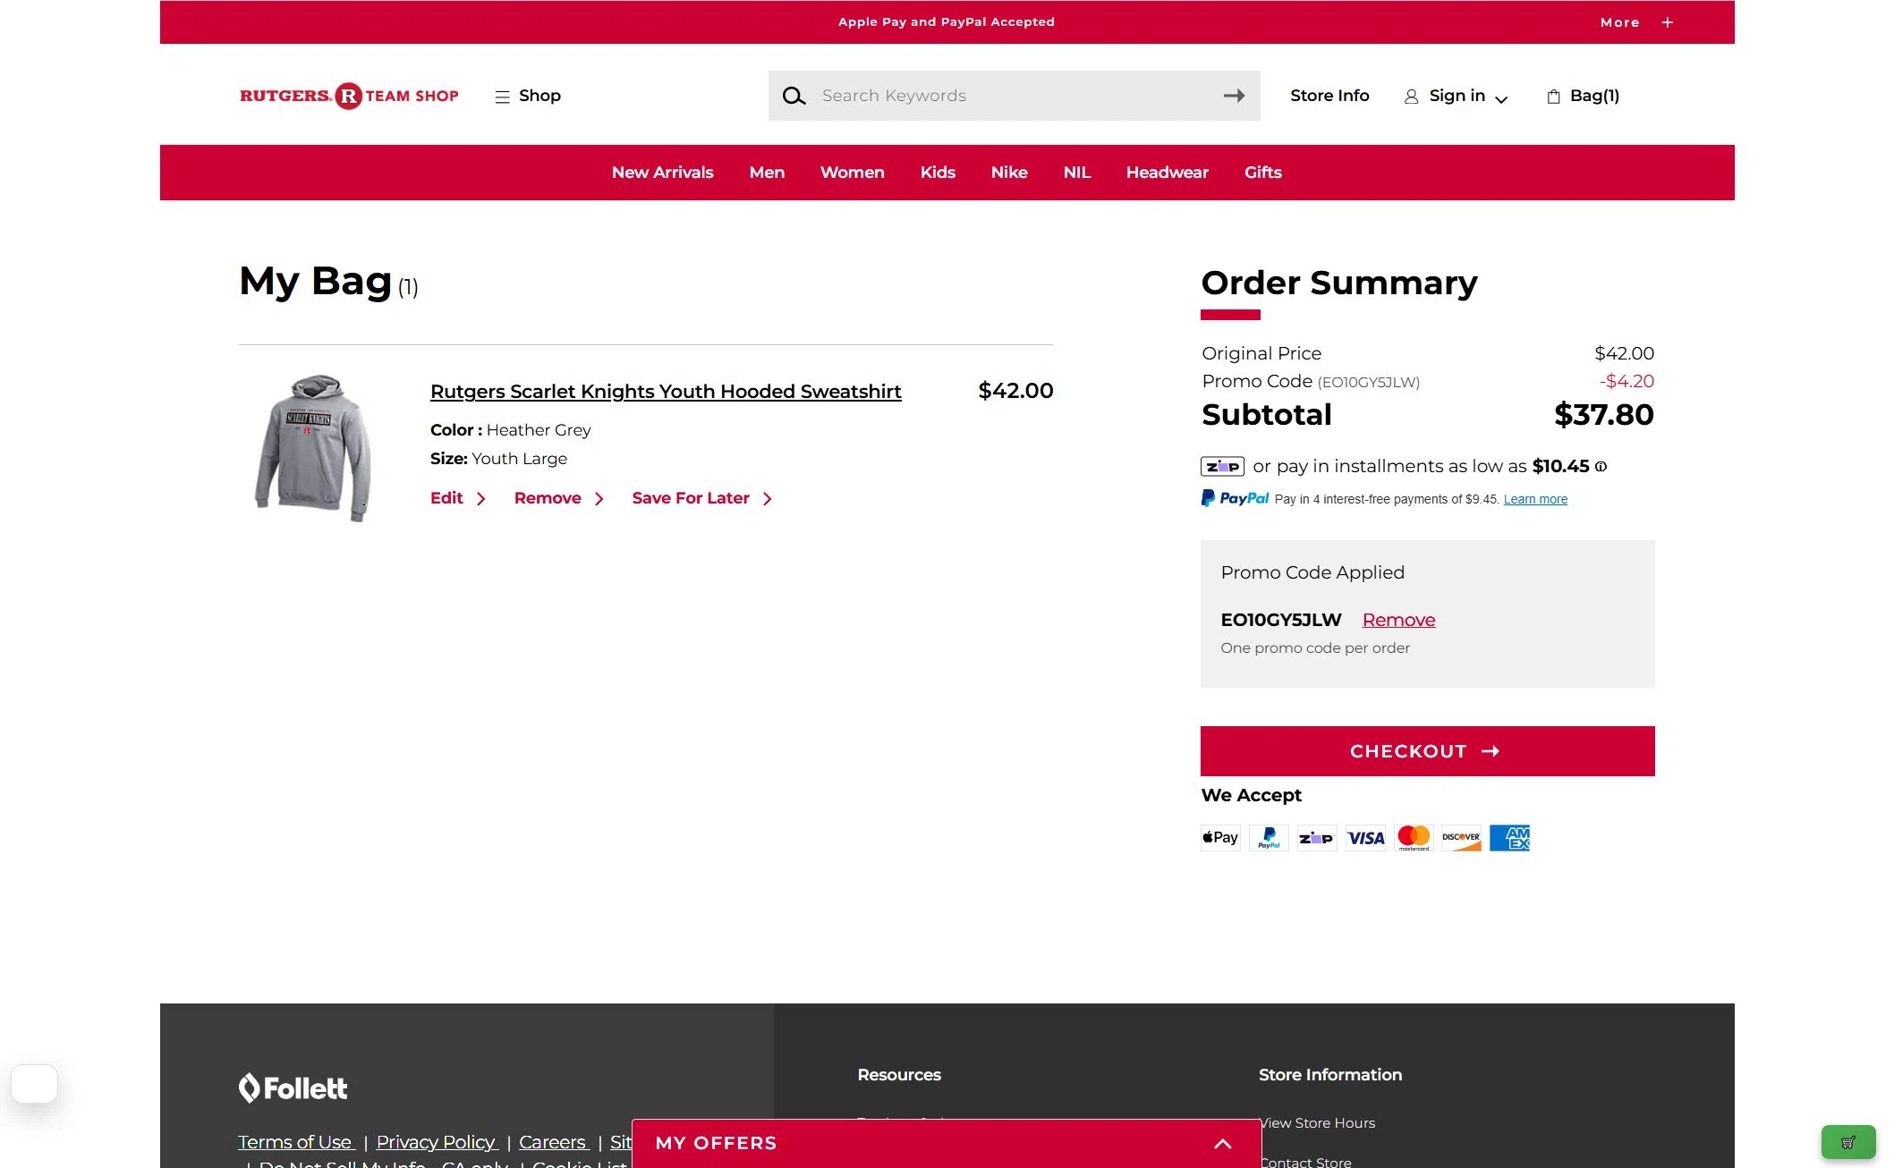Open the New Arrivals menu

click(662, 173)
